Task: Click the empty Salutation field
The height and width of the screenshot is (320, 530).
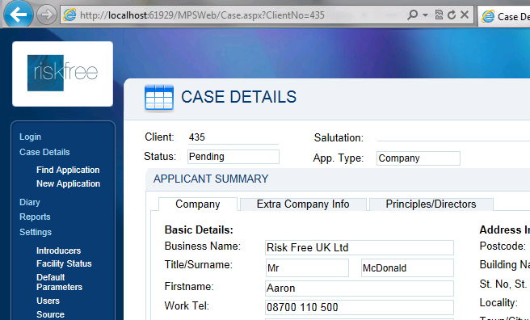Action: [x=453, y=137]
